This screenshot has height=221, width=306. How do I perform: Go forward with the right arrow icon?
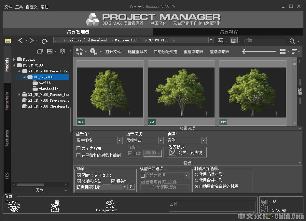click(x=32, y=40)
